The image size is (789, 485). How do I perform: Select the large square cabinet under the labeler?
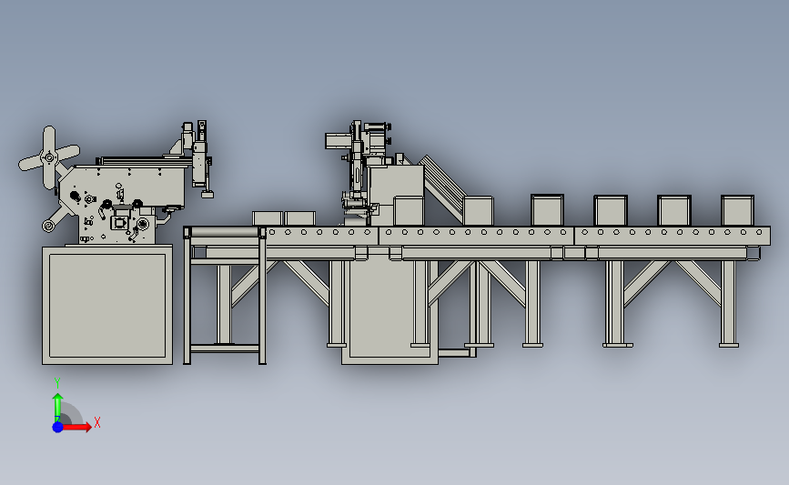point(107,305)
